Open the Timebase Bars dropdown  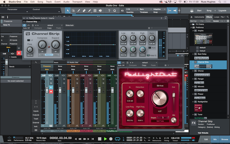pyautogui.click(x=146, y=9)
